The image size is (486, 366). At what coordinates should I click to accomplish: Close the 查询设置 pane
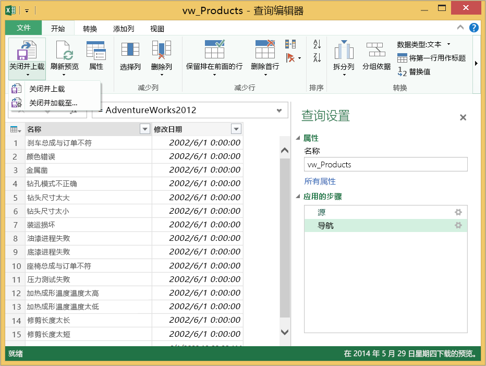tap(463, 118)
